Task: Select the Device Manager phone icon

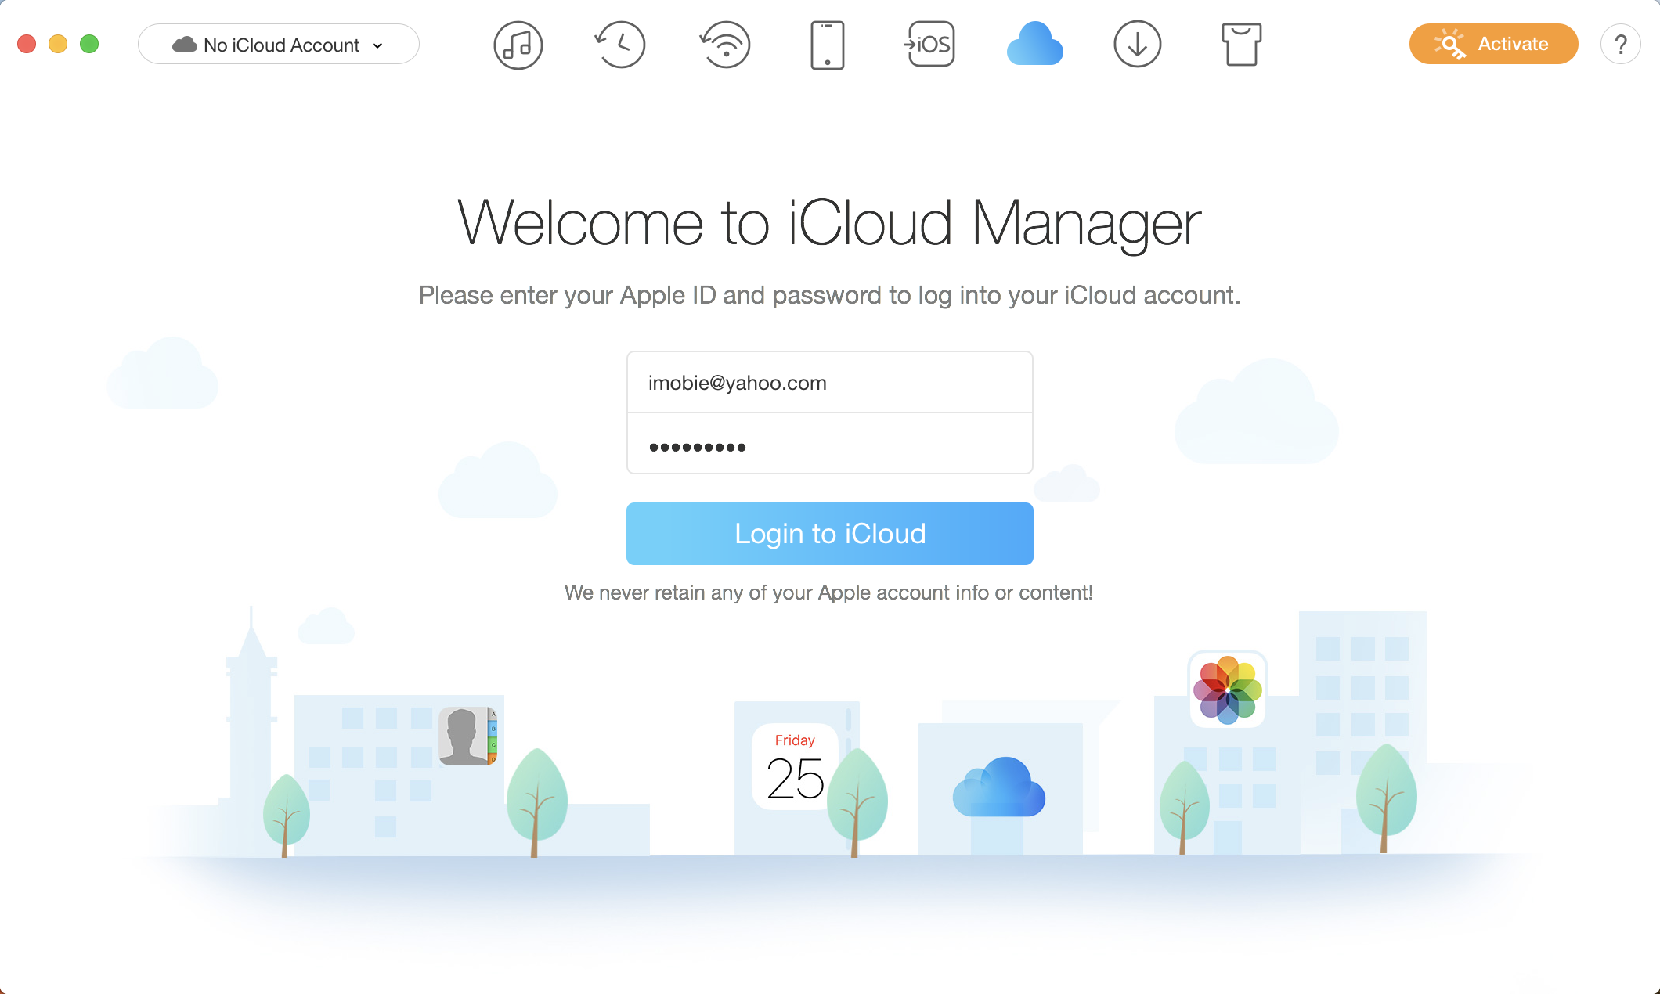Action: pyautogui.click(x=827, y=45)
